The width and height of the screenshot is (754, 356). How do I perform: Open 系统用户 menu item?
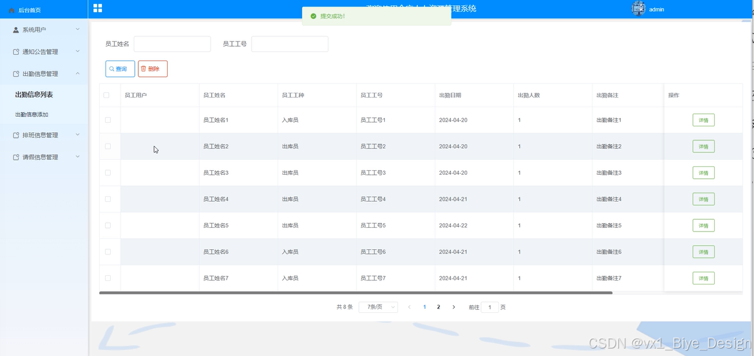pos(44,30)
